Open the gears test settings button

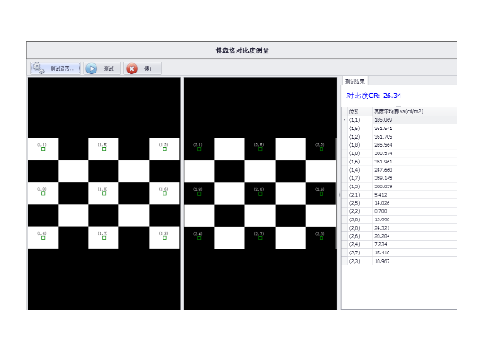[55, 68]
